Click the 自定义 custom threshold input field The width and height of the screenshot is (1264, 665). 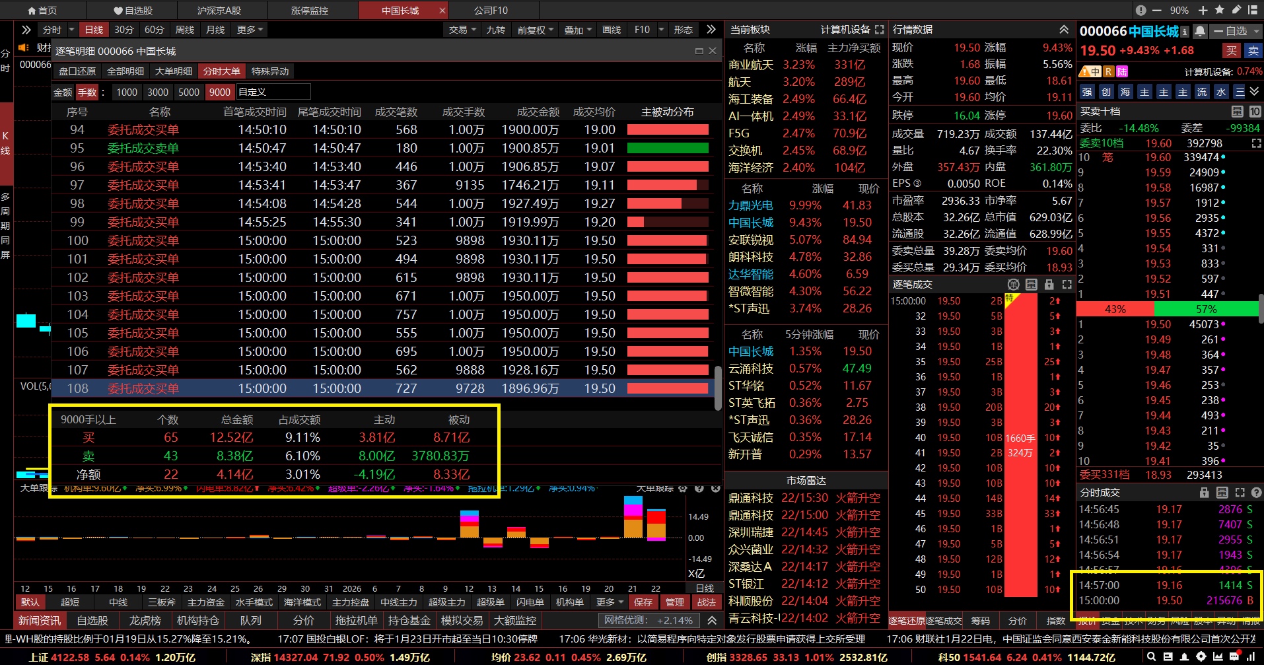click(273, 92)
